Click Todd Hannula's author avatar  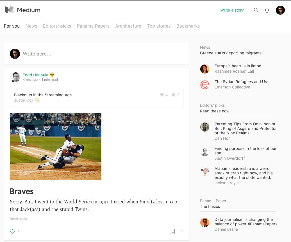tap(15, 77)
